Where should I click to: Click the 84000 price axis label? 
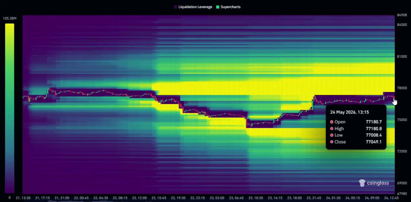[402, 25]
